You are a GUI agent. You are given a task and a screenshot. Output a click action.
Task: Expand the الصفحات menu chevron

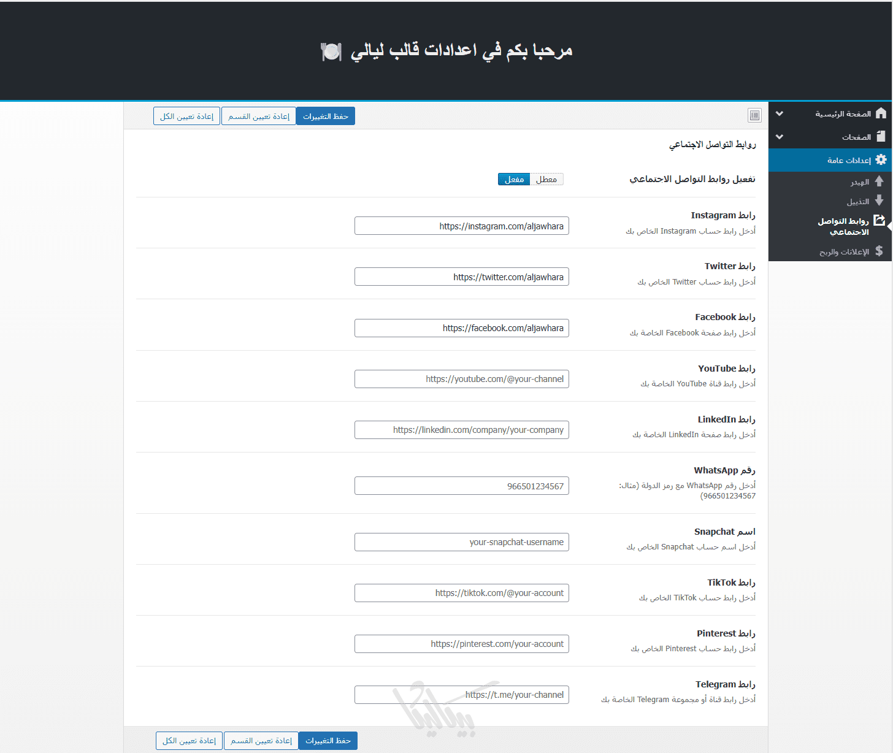point(780,137)
